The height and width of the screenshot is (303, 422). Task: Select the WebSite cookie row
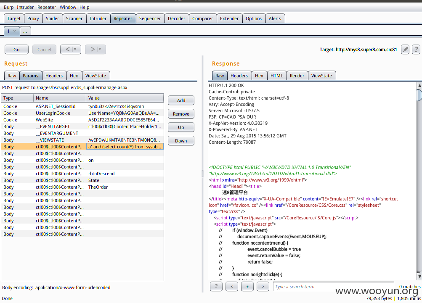82,120
